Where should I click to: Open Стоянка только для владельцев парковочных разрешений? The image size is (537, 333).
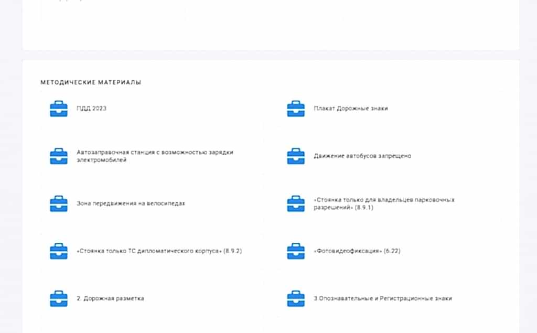[x=384, y=203]
